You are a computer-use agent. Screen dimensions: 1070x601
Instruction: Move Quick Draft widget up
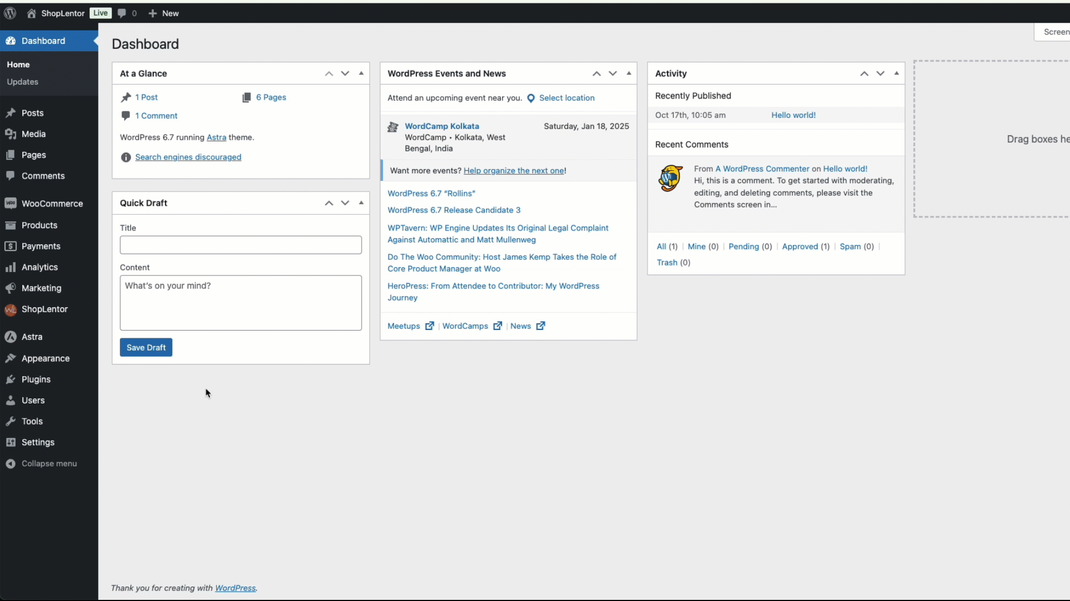pos(329,203)
